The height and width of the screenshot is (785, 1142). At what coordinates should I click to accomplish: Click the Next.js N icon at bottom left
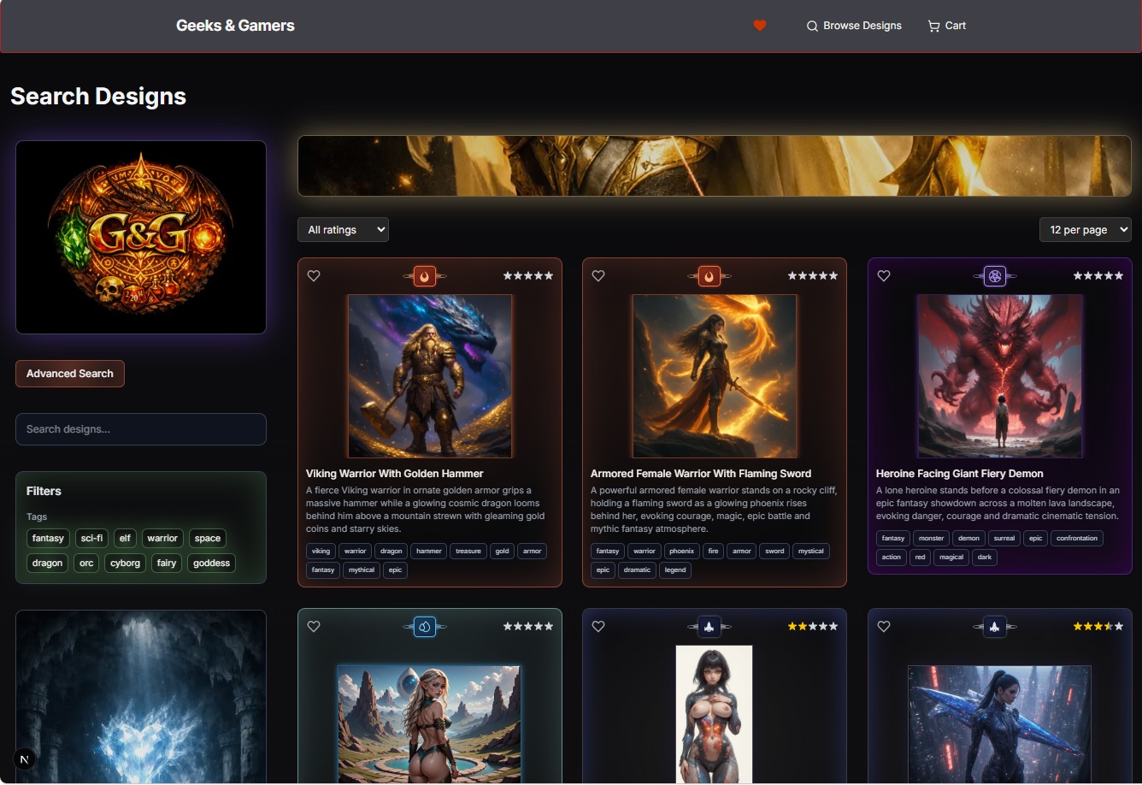coord(25,758)
